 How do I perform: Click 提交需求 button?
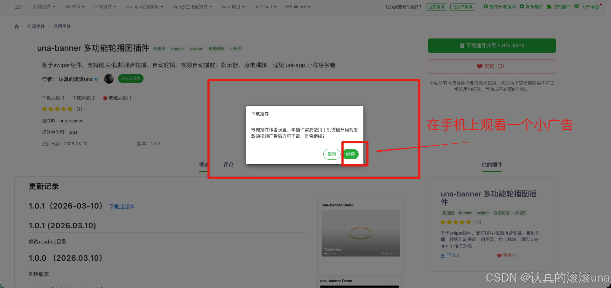pyautogui.click(x=437, y=7)
